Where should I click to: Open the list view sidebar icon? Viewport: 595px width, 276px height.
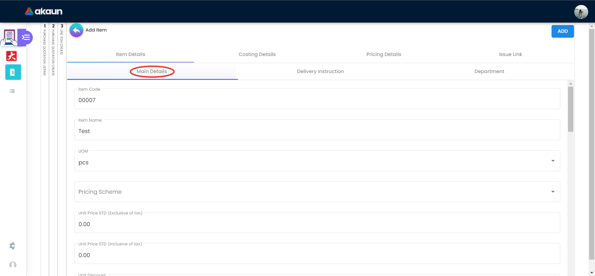click(12, 91)
